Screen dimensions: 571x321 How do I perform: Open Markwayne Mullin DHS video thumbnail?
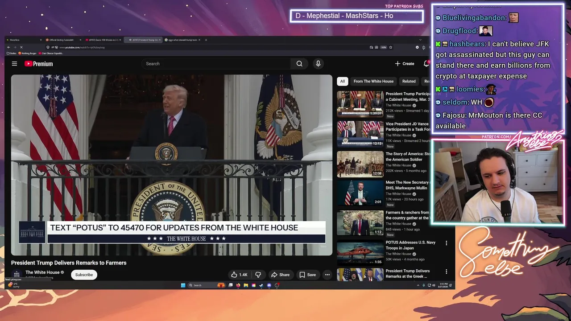click(x=360, y=193)
